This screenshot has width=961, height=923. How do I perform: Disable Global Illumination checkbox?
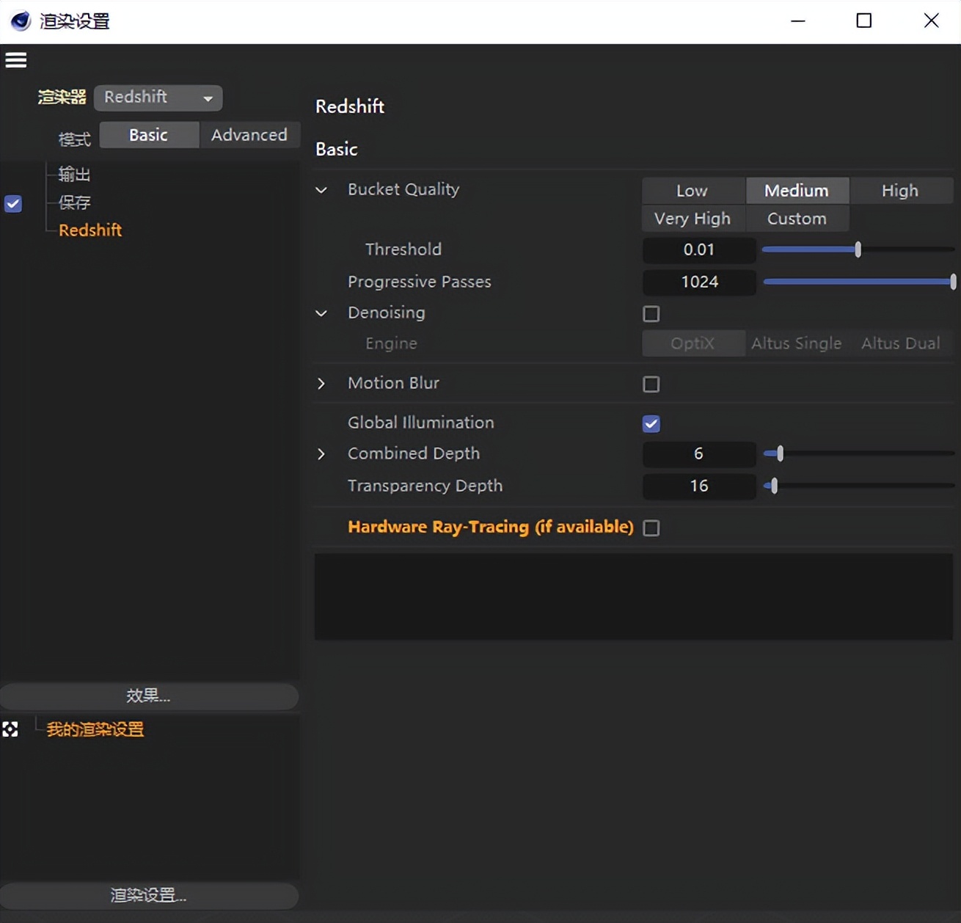click(651, 424)
